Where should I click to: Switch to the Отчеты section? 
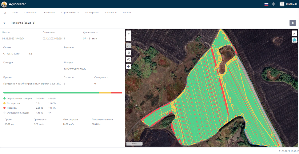coord(127,13)
